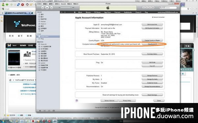Open the Store(S) menu in iTunes
Image resolution: width=198 pixels, height=123 pixels.
coord(63,4)
